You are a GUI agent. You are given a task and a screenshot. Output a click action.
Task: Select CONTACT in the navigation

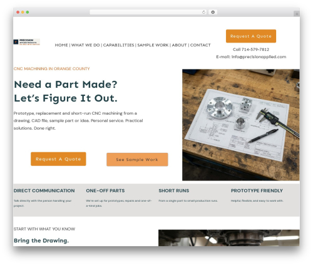click(x=200, y=45)
